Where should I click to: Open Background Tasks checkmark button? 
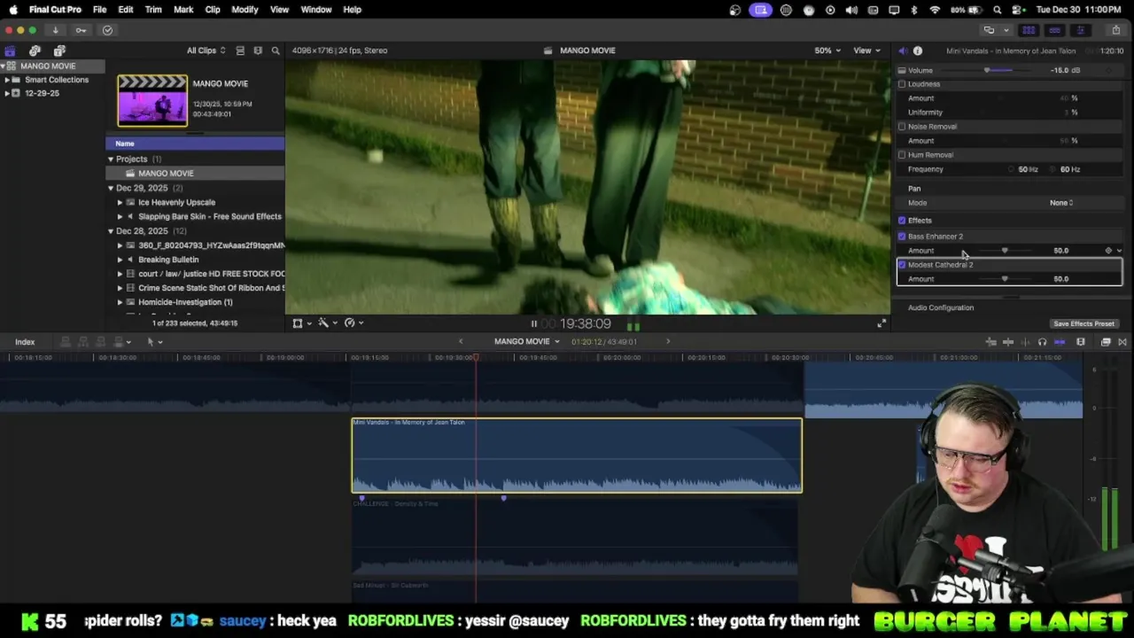(x=107, y=30)
